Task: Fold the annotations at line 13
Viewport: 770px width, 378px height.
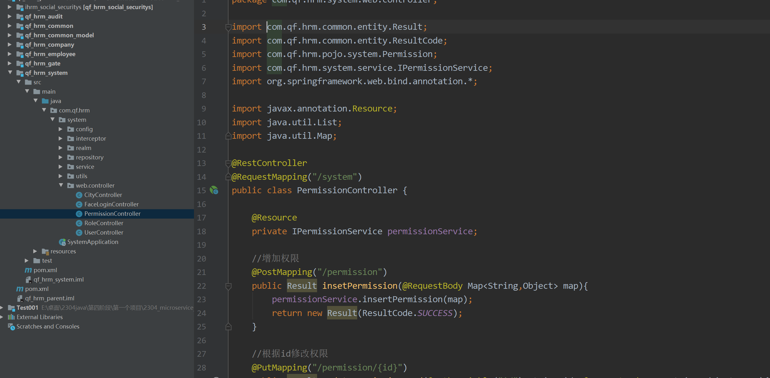Action: [228, 163]
